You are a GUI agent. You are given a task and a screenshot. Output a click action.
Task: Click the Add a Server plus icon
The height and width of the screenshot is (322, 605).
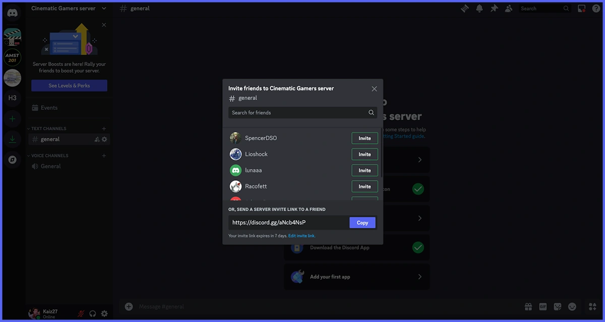coord(13,119)
